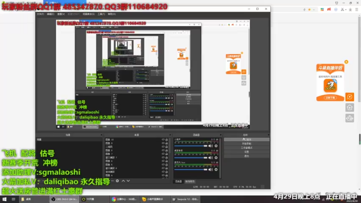
Task: Pop out the 混音器 dock panel
Action: 221,135
